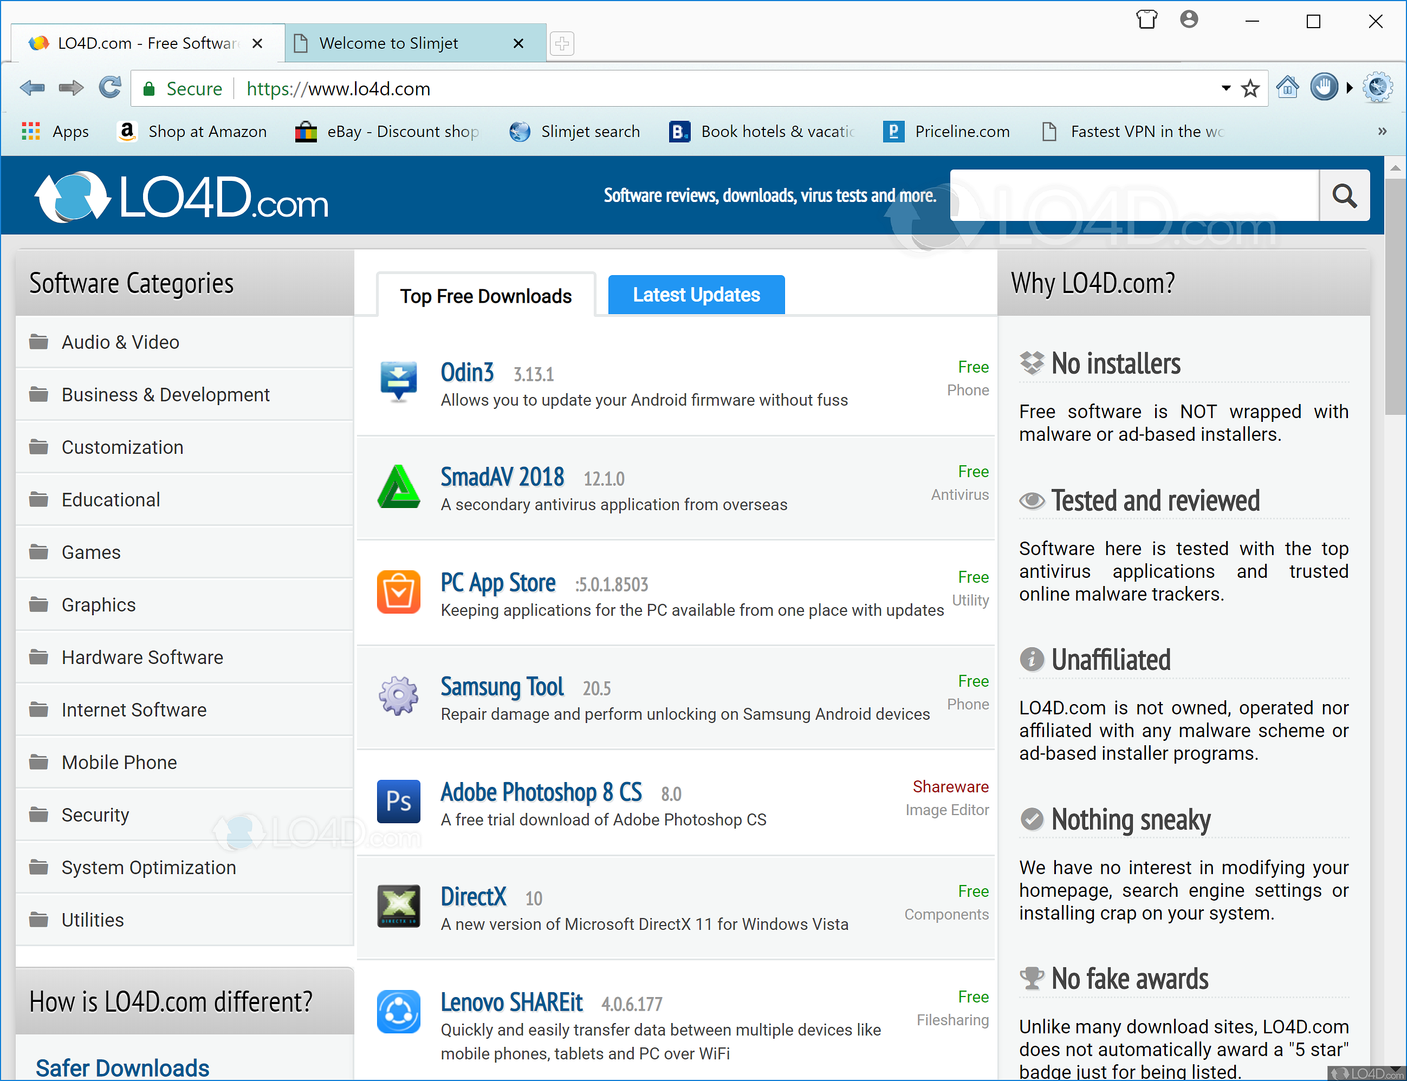
Task: Click the browser Home icon
Action: point(1287,88)
